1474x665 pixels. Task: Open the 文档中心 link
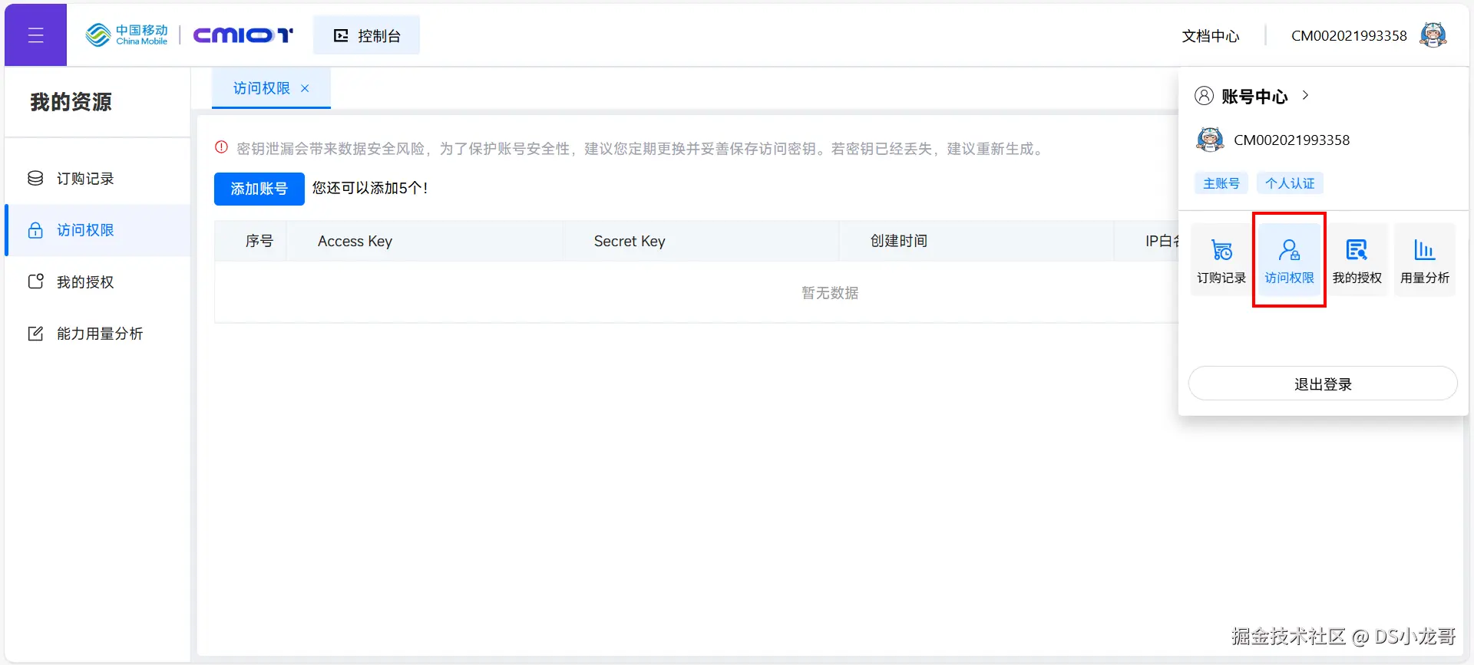tap(1210, 36)
